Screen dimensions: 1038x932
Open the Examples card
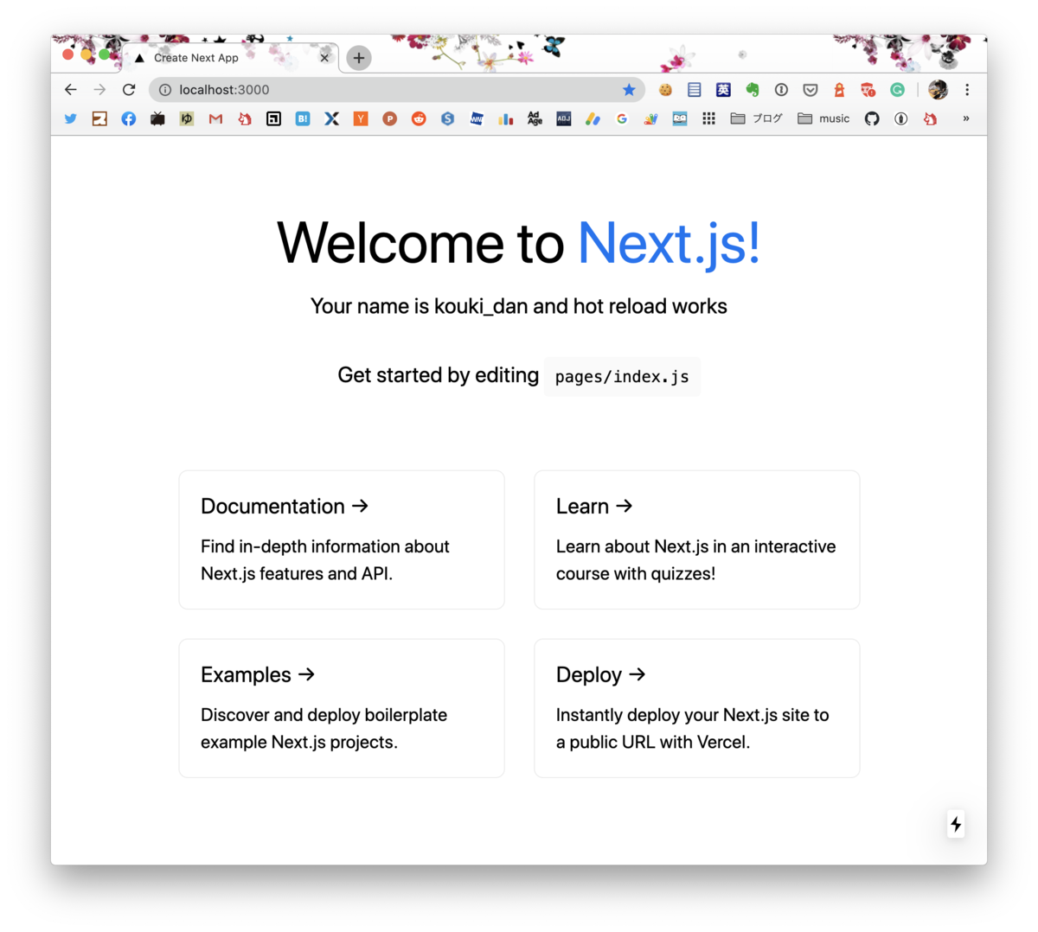[342, 708]
